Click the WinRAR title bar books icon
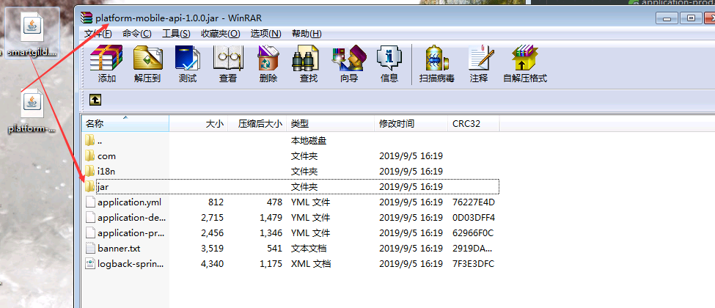 pyautogui.click(x=87, y=18)
